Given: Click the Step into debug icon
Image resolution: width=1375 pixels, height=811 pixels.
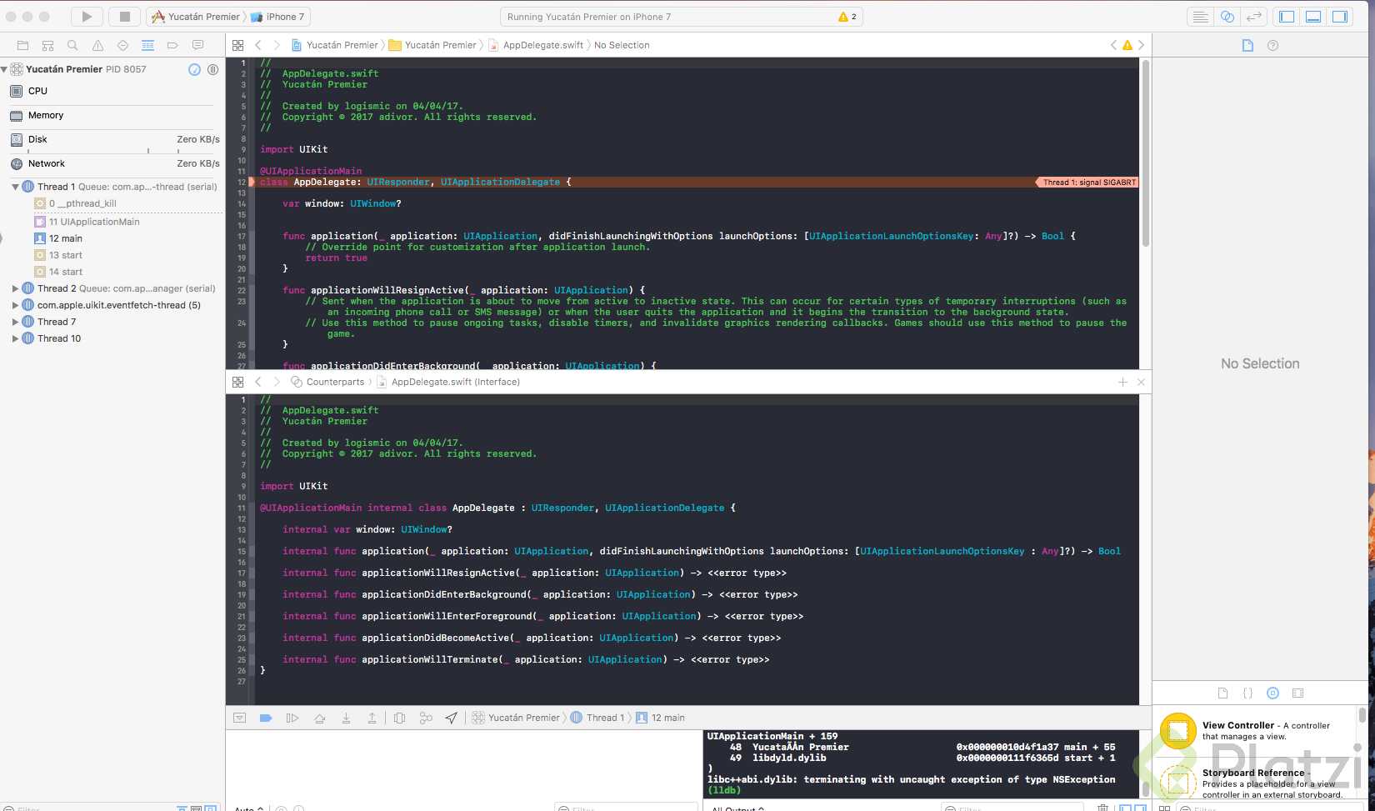Looking at the screenshot, I should pos(346,718).
